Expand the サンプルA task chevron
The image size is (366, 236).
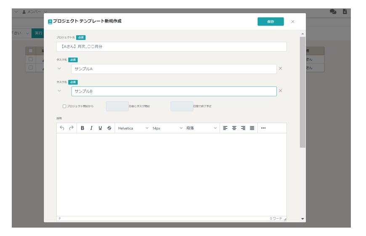pyautogui.click(x=59, y=69)
